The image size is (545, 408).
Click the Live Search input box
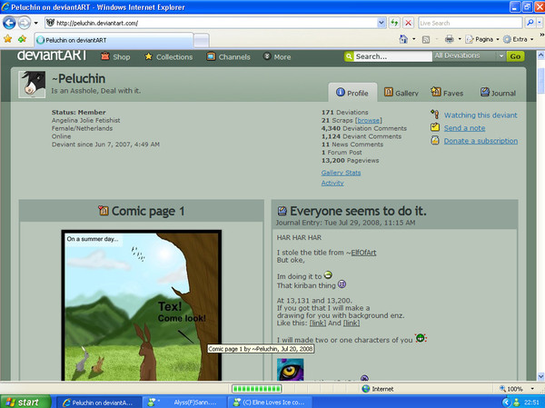(x=470, y=23)
